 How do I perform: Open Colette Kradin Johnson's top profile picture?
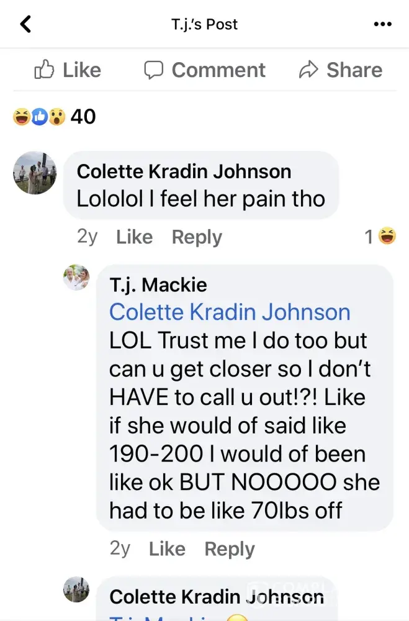pos(35,173)
